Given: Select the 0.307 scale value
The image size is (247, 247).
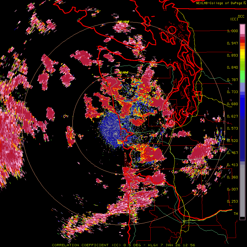Looking at the screenshot, I should pyautogui.click(x=232, y=189).
